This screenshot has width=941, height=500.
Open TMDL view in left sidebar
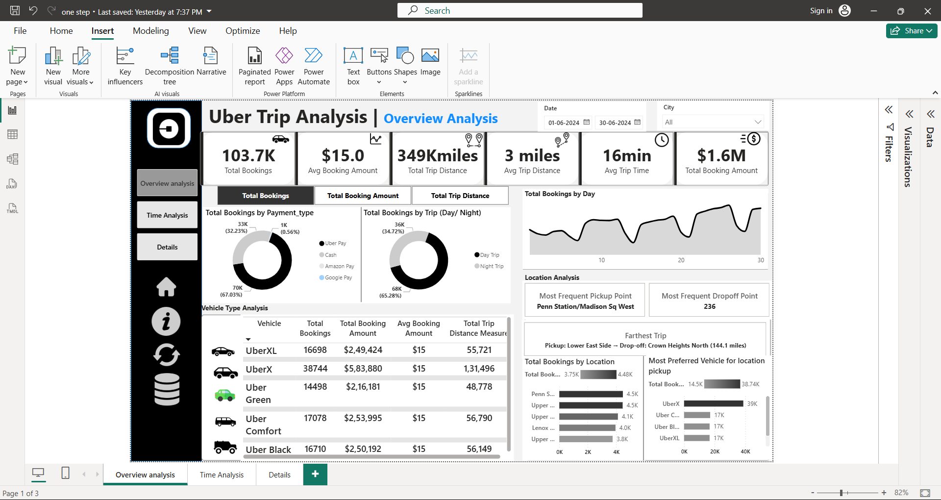click(13, 208)
